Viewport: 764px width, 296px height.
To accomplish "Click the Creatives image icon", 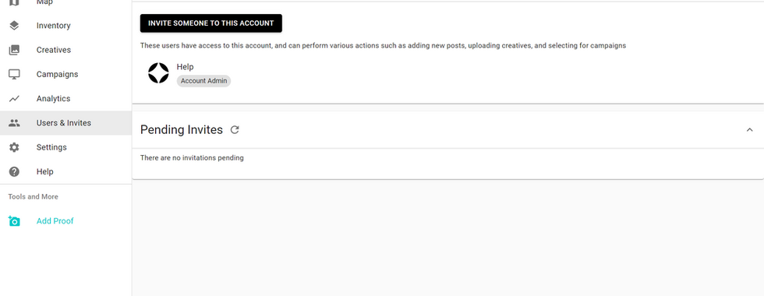I will (x=14, y=50).
